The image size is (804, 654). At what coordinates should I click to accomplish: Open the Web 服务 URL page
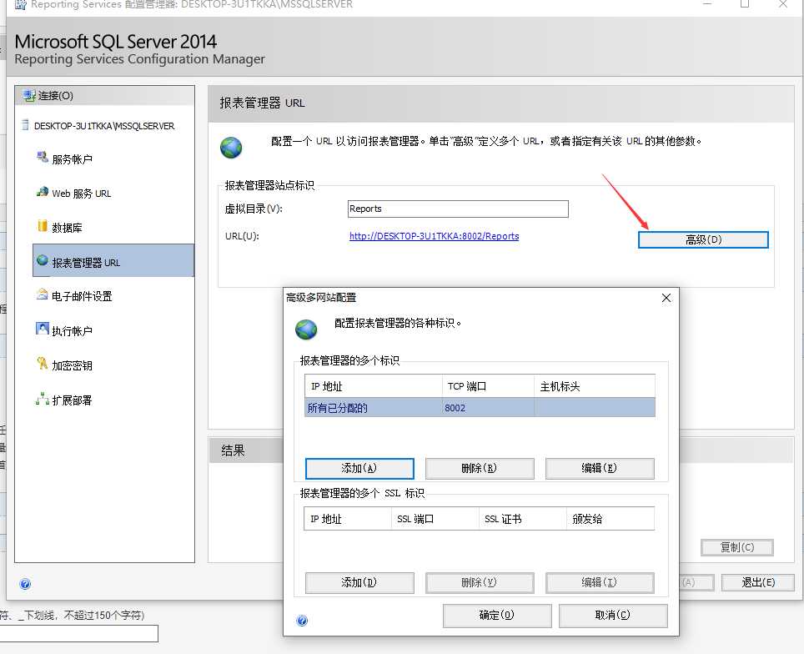point(82,194)
